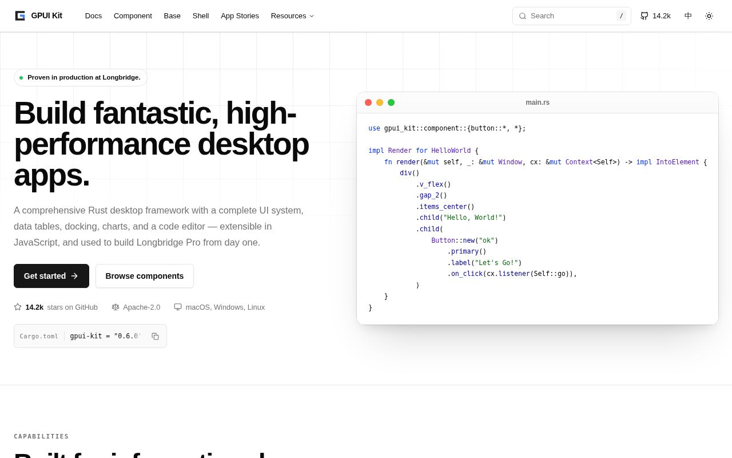Viewport: 732px width, 458px height.
Task: Click the '.primary()' code line
Action: click(x=467, y=251)
